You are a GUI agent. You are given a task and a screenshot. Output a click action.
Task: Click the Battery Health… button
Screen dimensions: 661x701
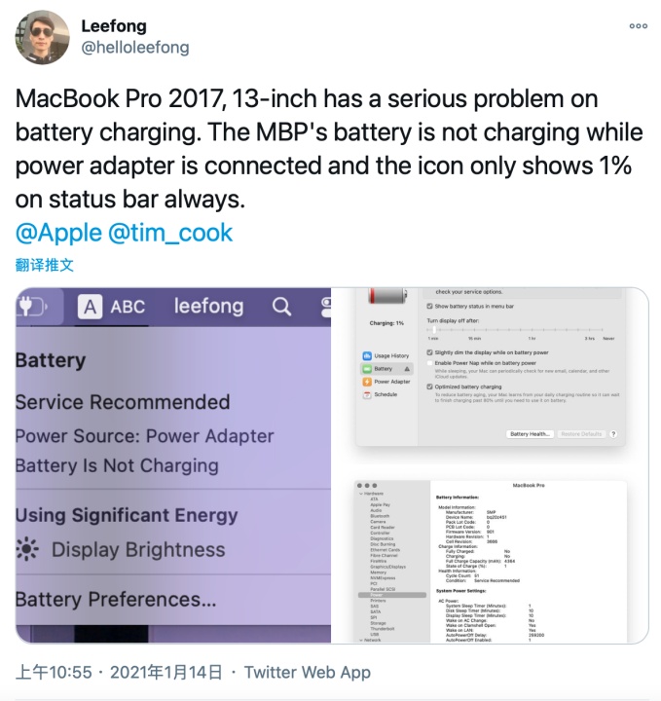(530, 434)
